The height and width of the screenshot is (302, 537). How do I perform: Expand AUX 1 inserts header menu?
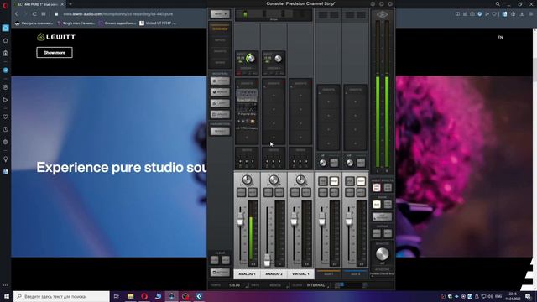pos(328,90)
